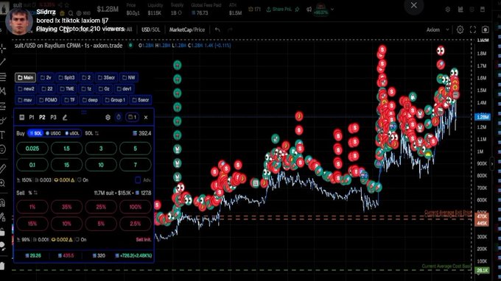Open the Axiom chart source dropdown
The height and width of the screenshot is (281, 501).
pos(438,29)
